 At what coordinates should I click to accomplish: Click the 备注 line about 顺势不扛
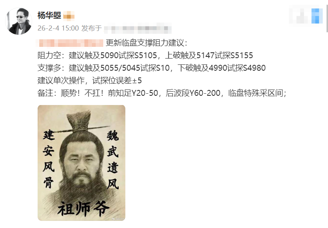click(162, 93)
